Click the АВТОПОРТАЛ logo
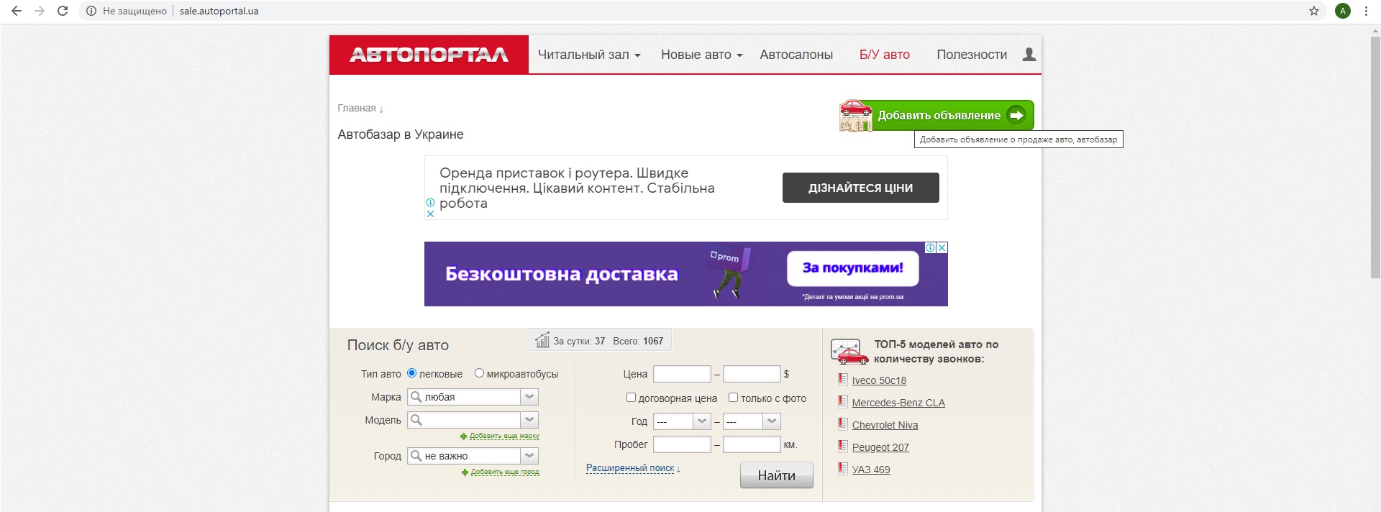The width and height of the screenshot is (1381, 512). pos(429,55)
